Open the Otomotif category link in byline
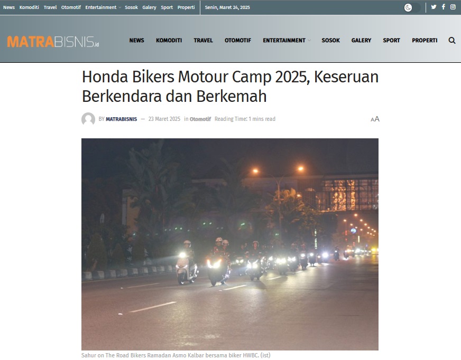The height and width of the screenshot is (360, 461). (200, 119)
